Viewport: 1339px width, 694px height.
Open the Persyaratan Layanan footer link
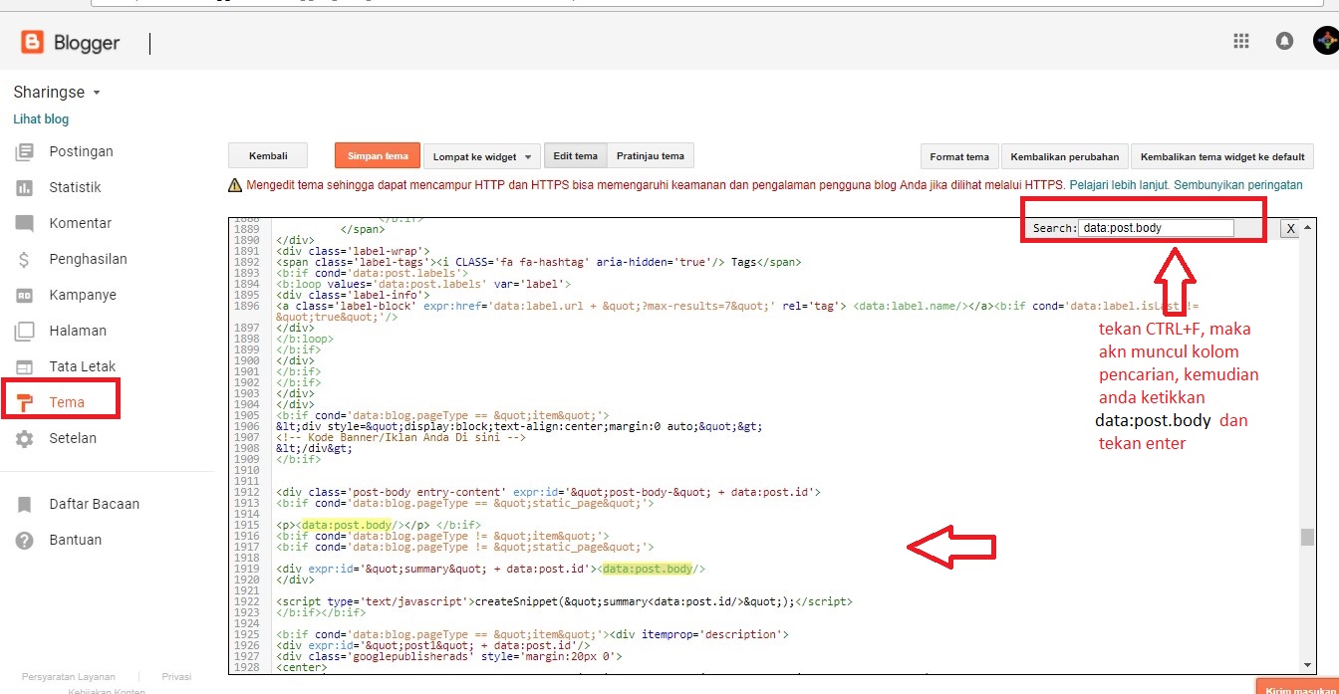(x=69, y=676)
